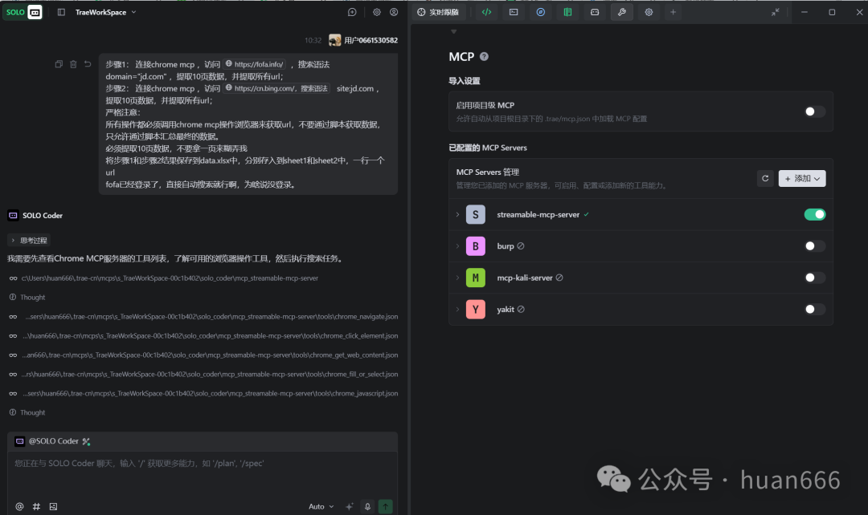868x515 pixels.
Task: Refresh the MCP Servers list
Action: 765,178
